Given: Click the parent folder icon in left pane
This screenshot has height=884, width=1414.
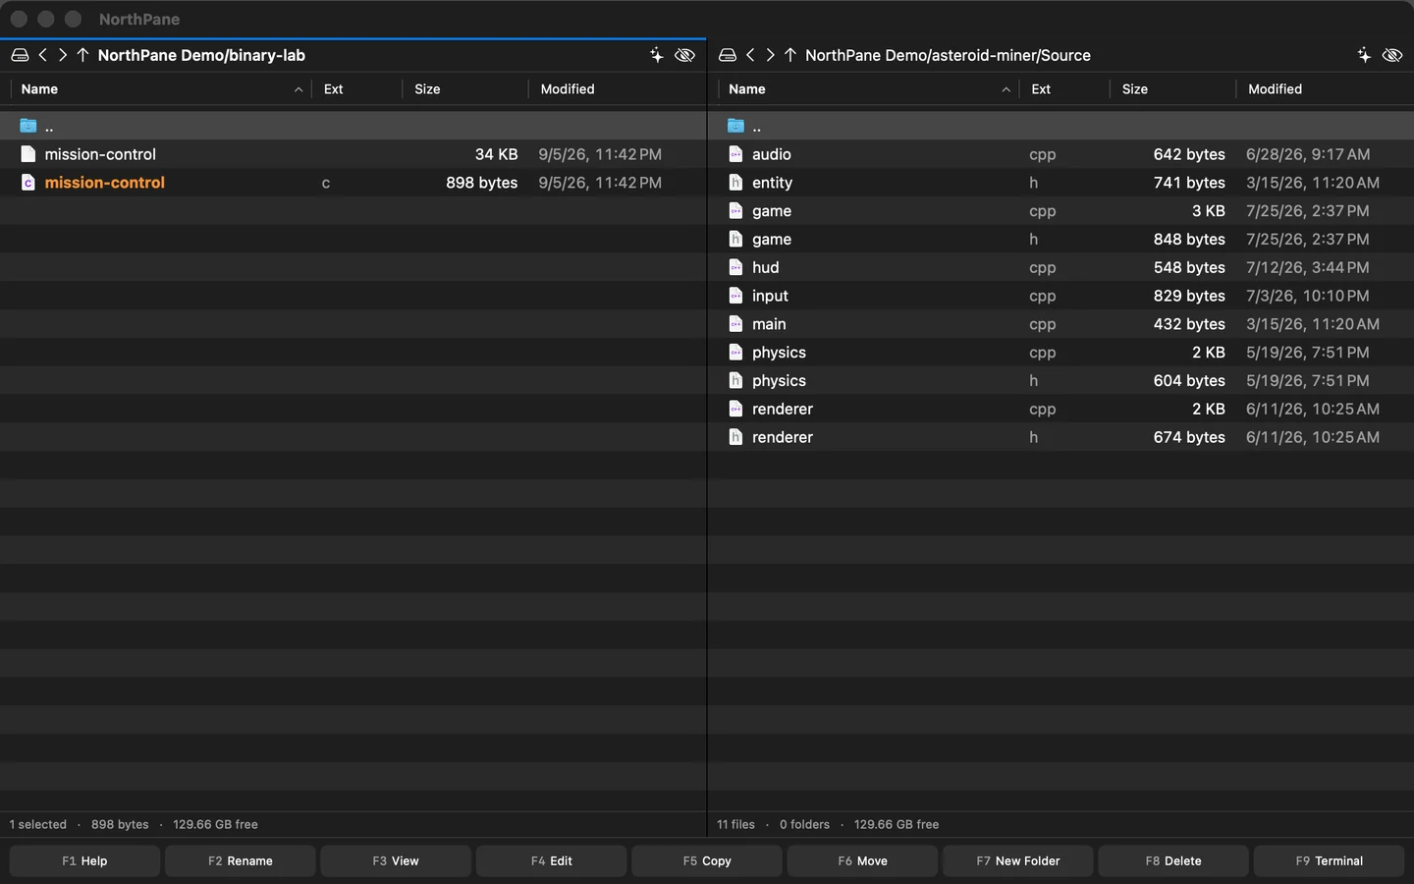Looking at the screenshot, I should pos(28,126).
